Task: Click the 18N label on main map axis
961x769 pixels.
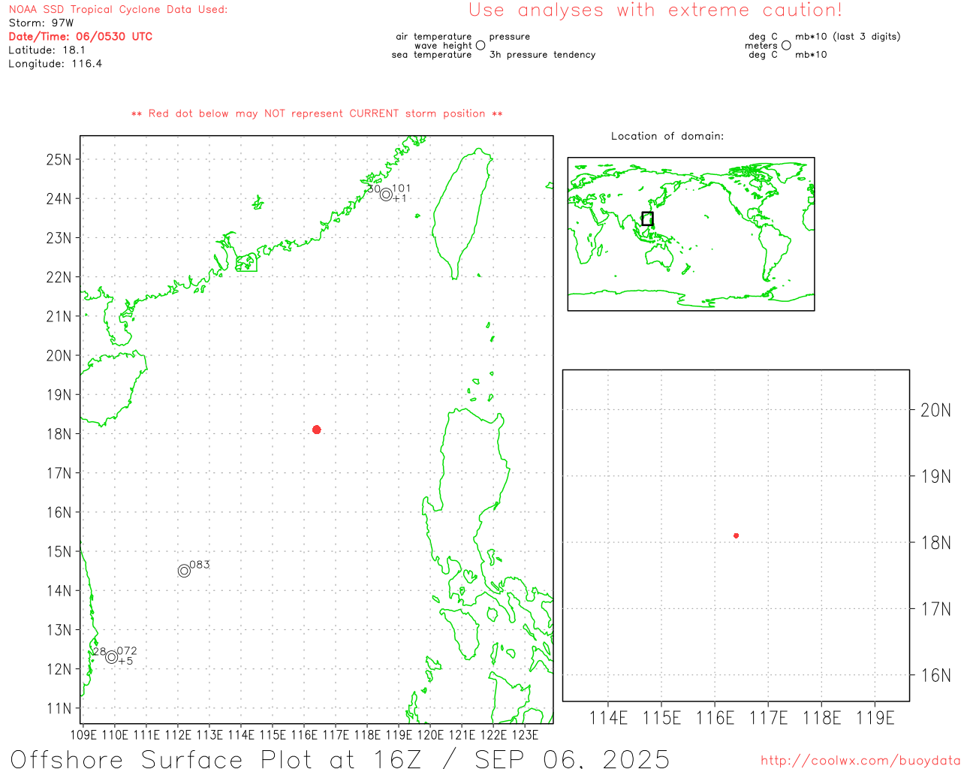Action: tap(59, 434)
